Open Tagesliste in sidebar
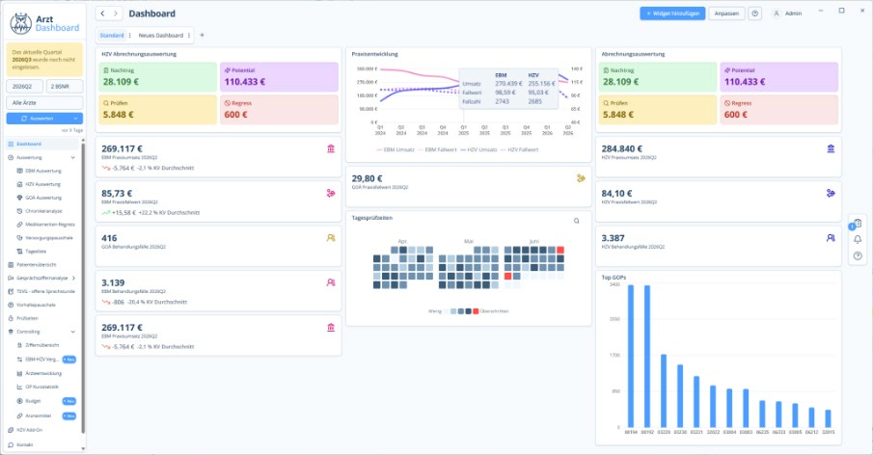Image resolution: width=873 pixels, height=455 pixels. [36, 252]
